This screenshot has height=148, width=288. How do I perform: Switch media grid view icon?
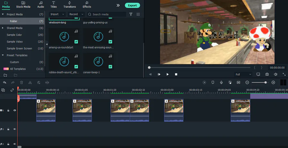pyautogui.click(x=138, y=14)
